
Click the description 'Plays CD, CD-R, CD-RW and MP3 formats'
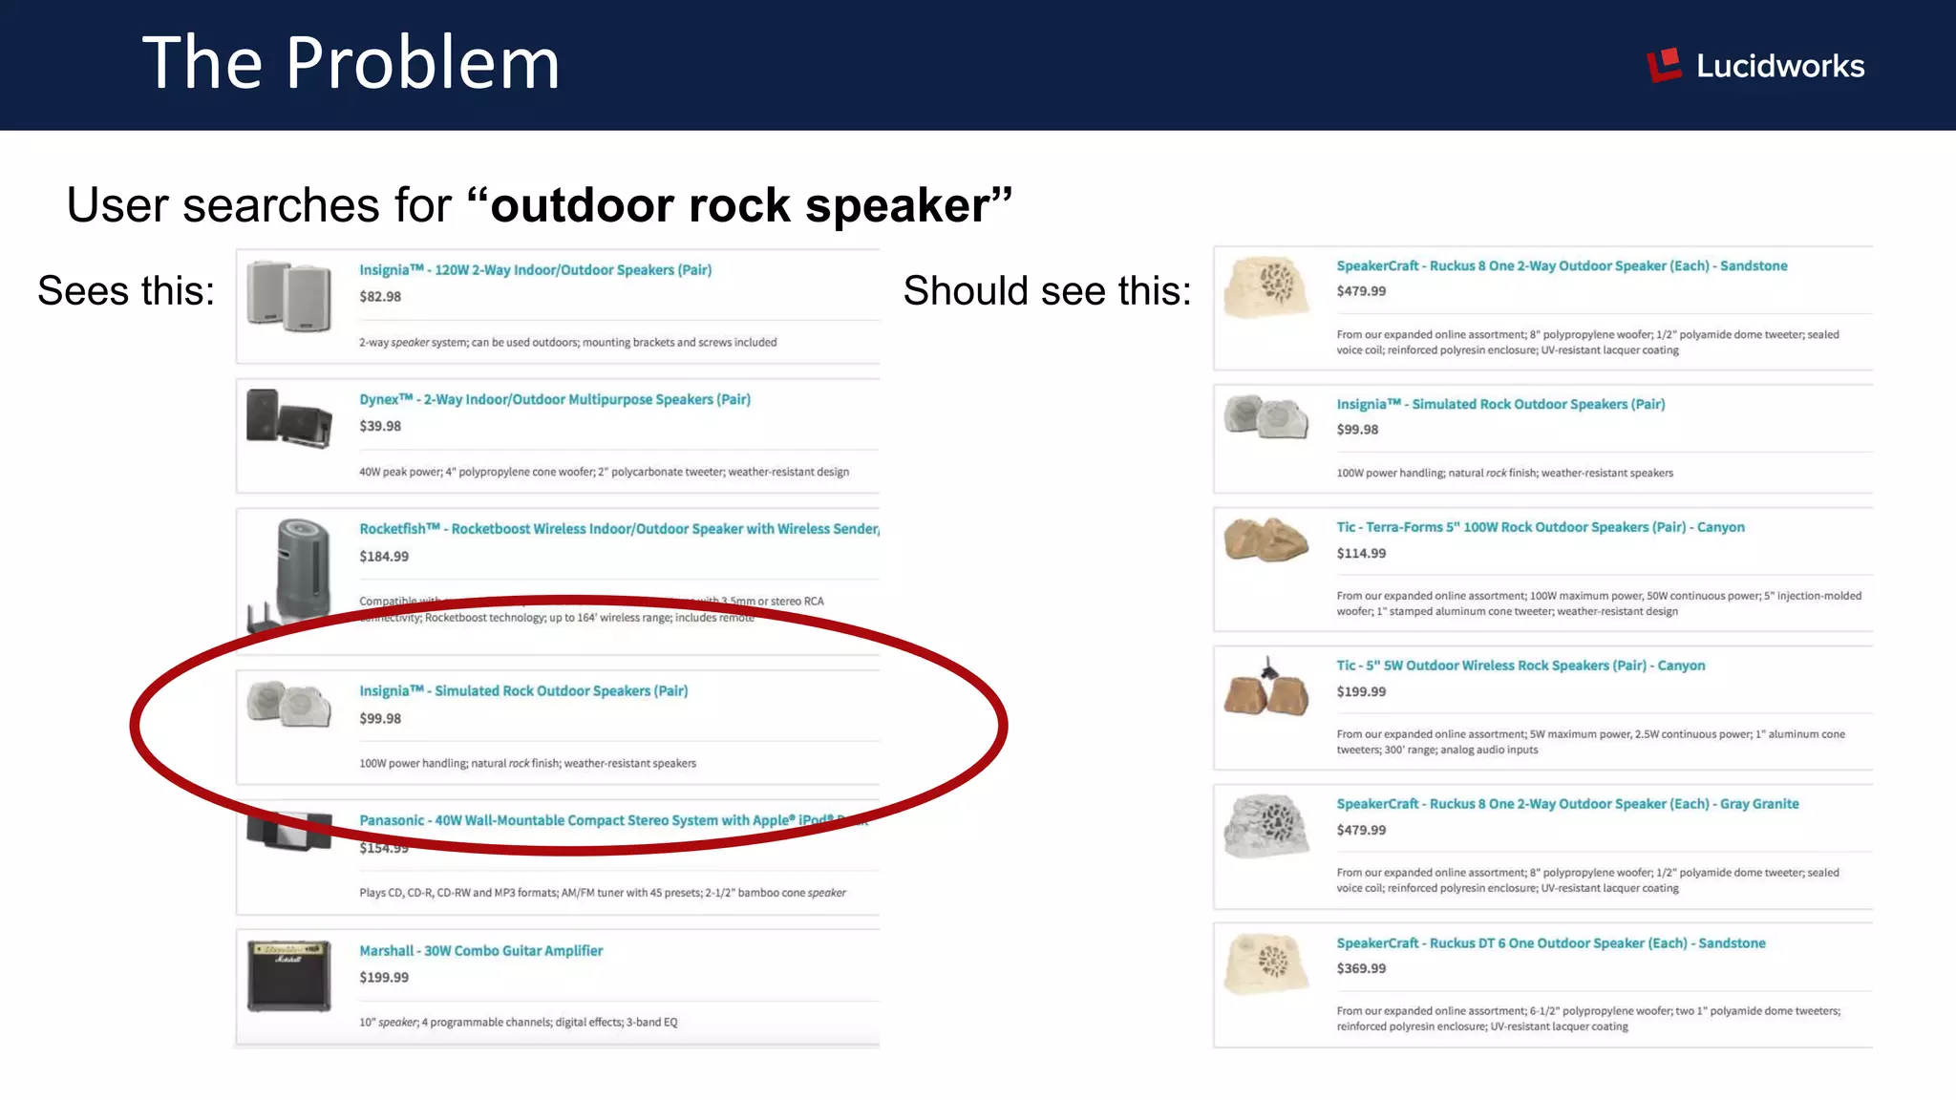602,893
